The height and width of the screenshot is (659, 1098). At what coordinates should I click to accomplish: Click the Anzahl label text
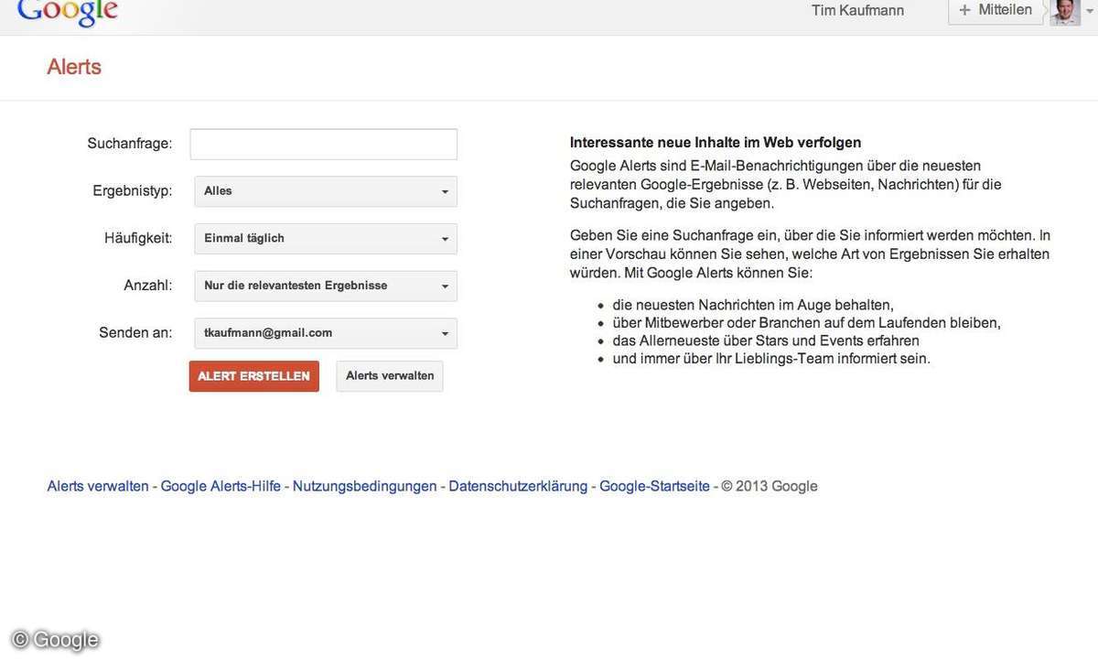pos(148,286)
